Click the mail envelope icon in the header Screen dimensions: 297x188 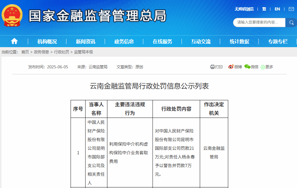pos(291,9)
